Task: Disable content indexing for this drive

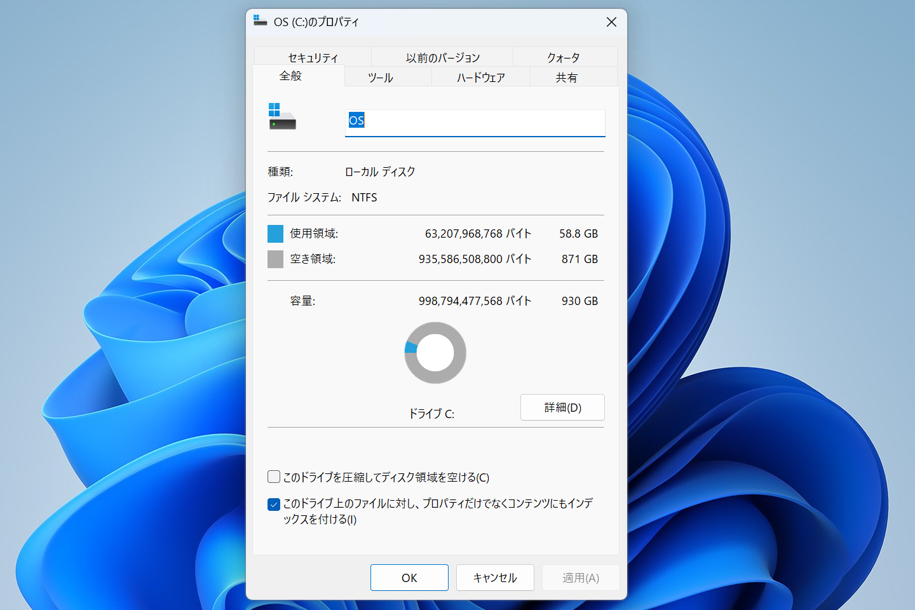Action: [273, 504]
